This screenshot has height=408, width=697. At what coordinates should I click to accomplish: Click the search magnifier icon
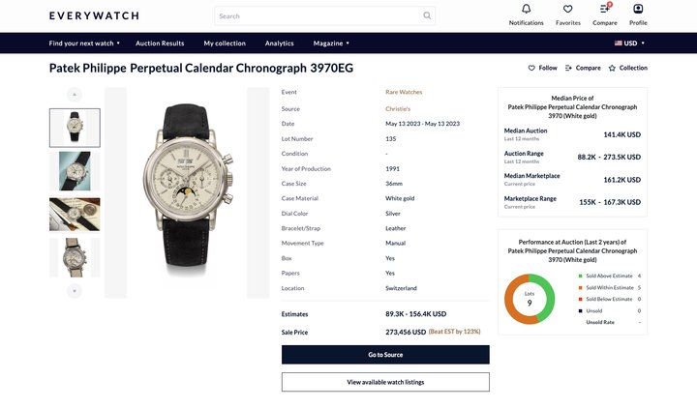(427, 15)
